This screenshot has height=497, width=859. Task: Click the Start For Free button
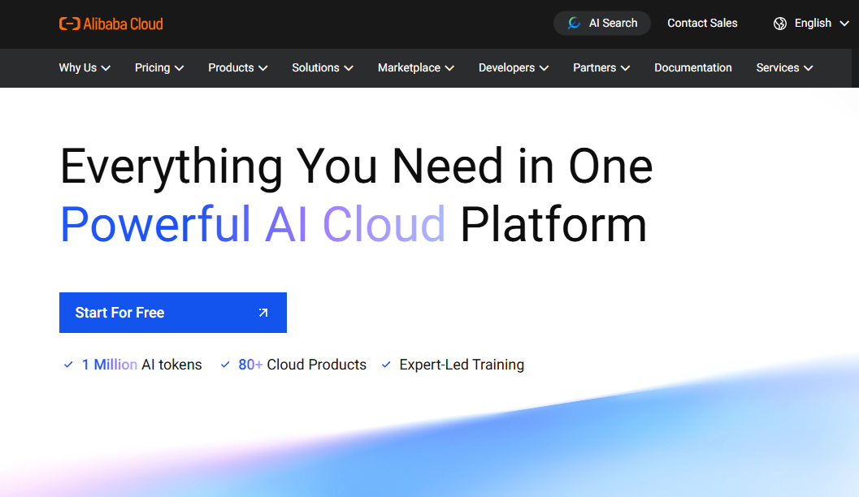point(173,313)
